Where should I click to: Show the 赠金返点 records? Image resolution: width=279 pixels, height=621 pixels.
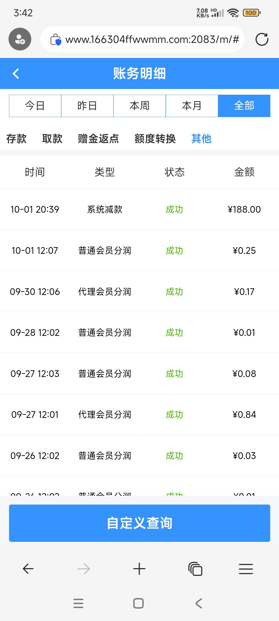[98, 139]
